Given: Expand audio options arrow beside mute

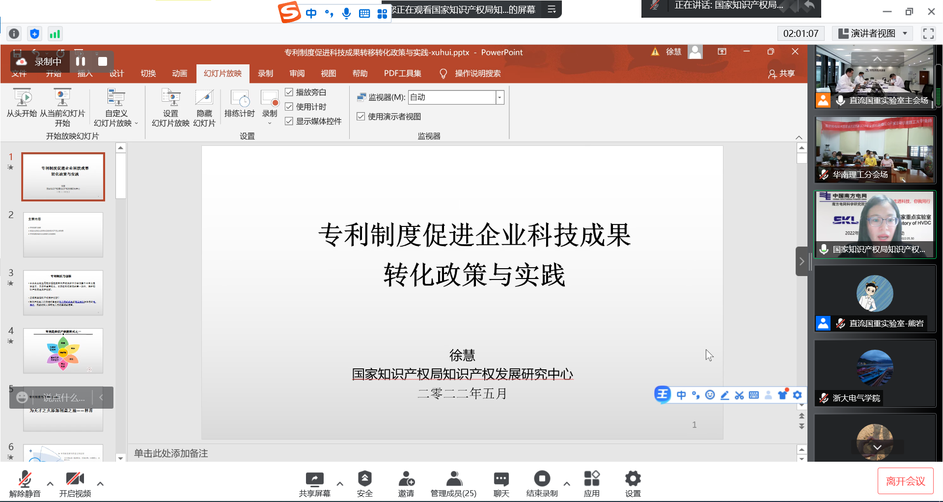Looking at the screenshot, I should [50, 484].
